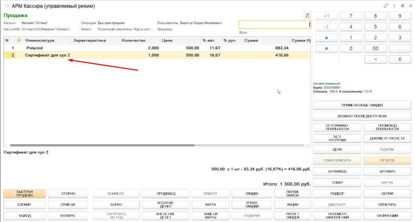415x222 pixels.
Task: Open the three-dot menu in the title bar
Action: 394,6
